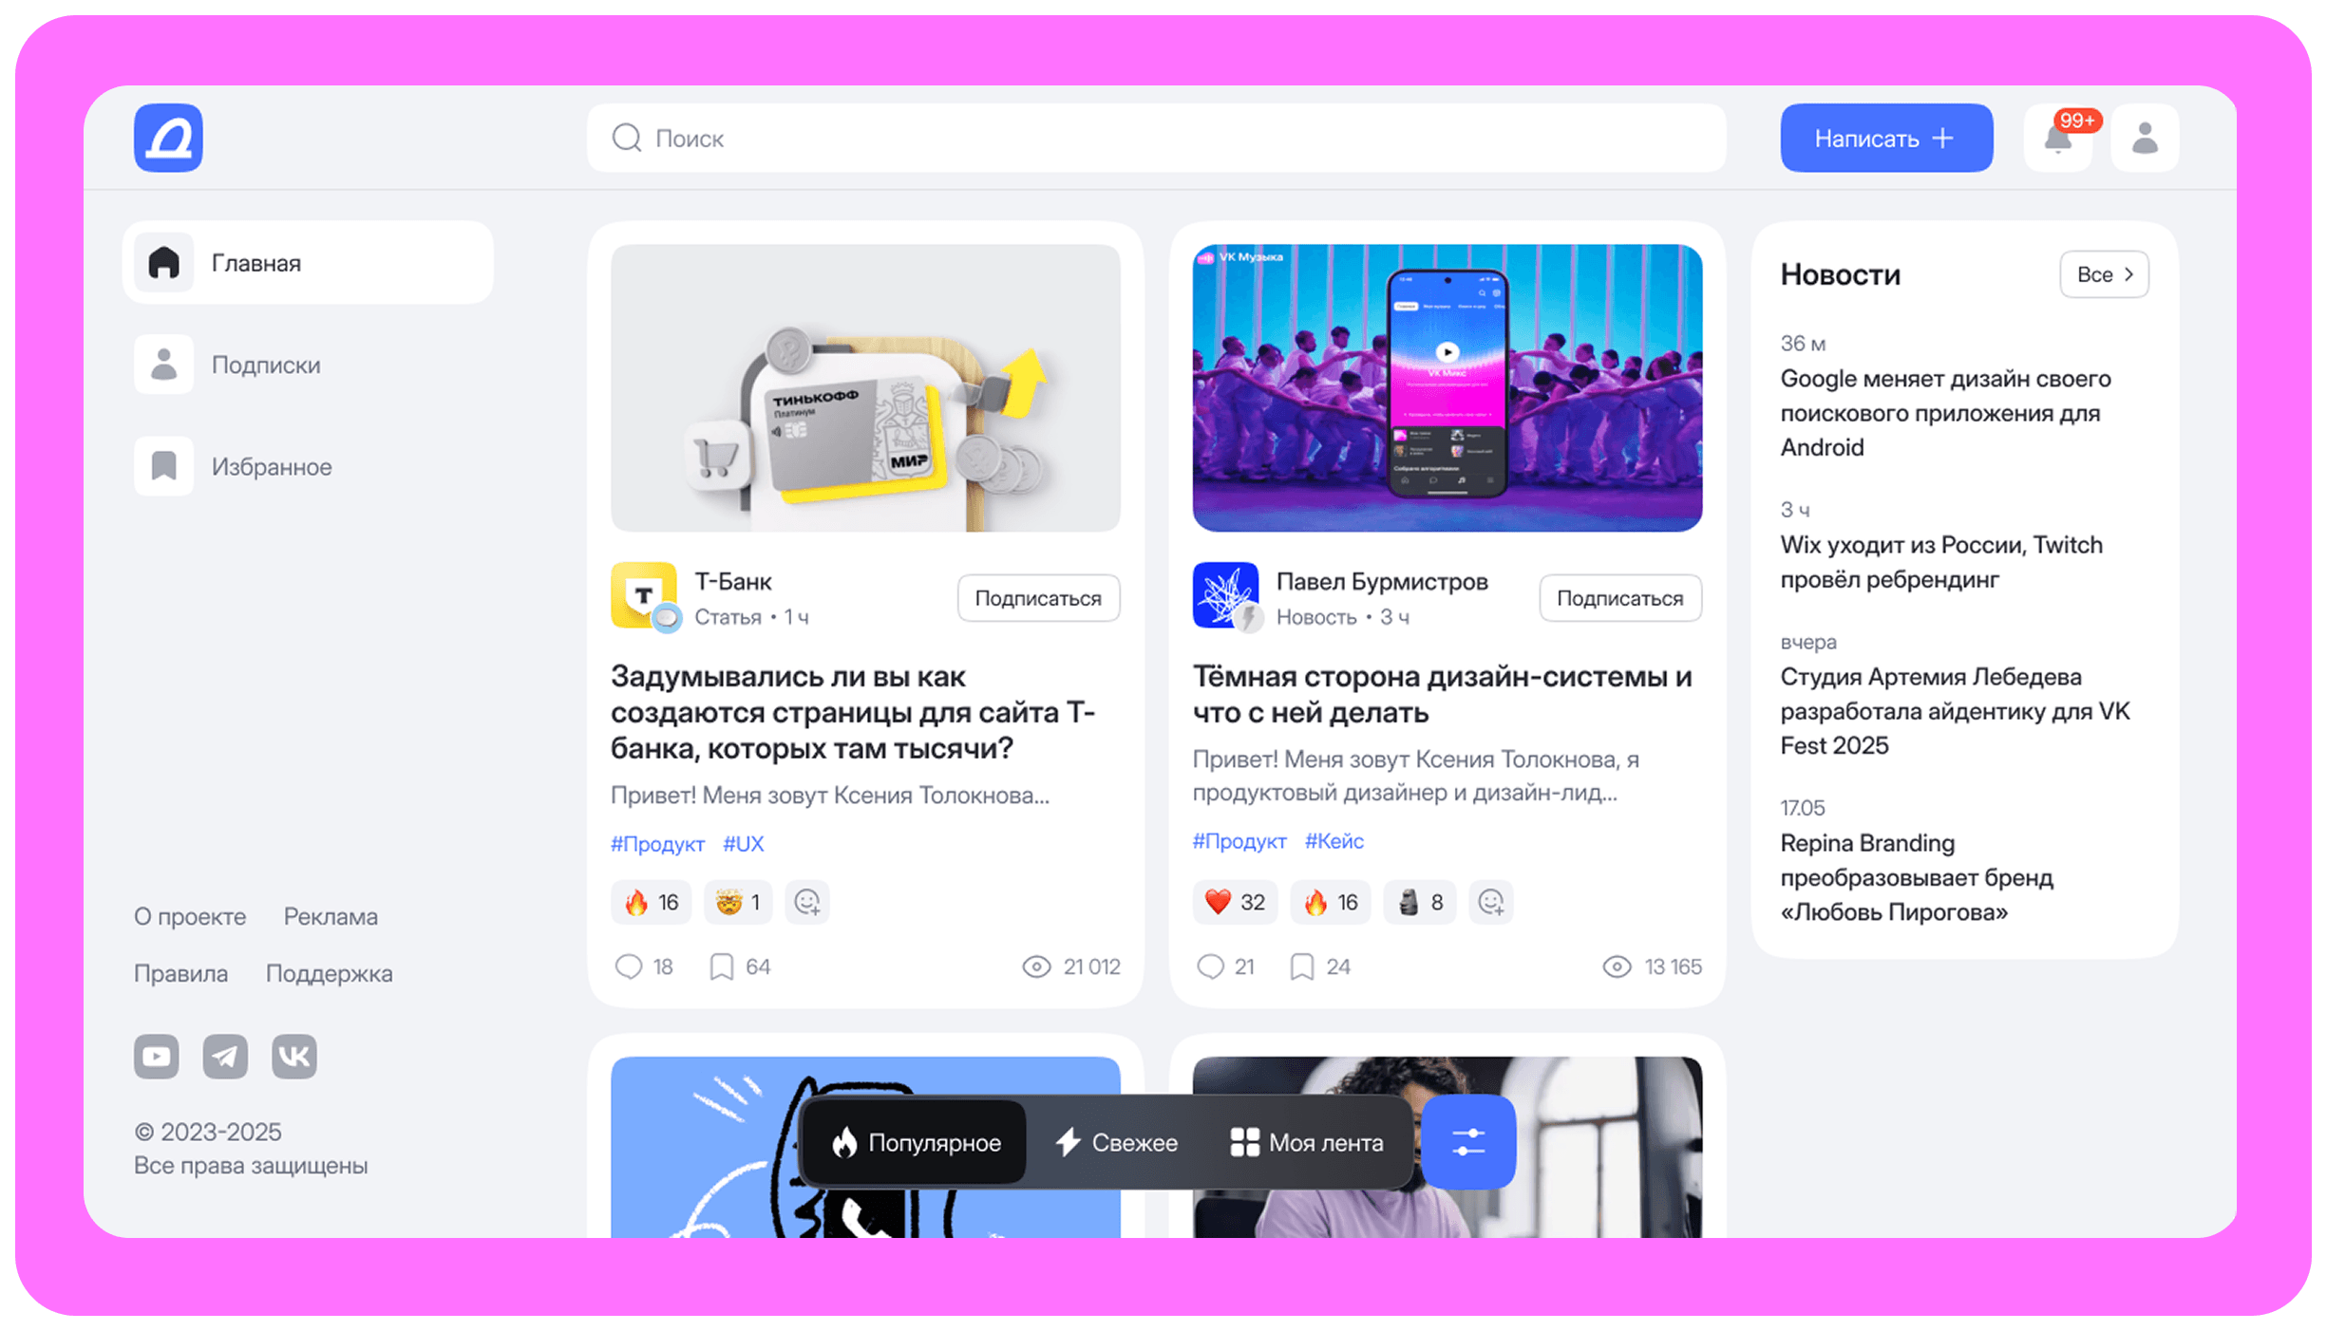Viewport: 2327px width, 1331px height.
Task: Click the blue site logo
Action: pyautogui.click(x=168, y=139)
